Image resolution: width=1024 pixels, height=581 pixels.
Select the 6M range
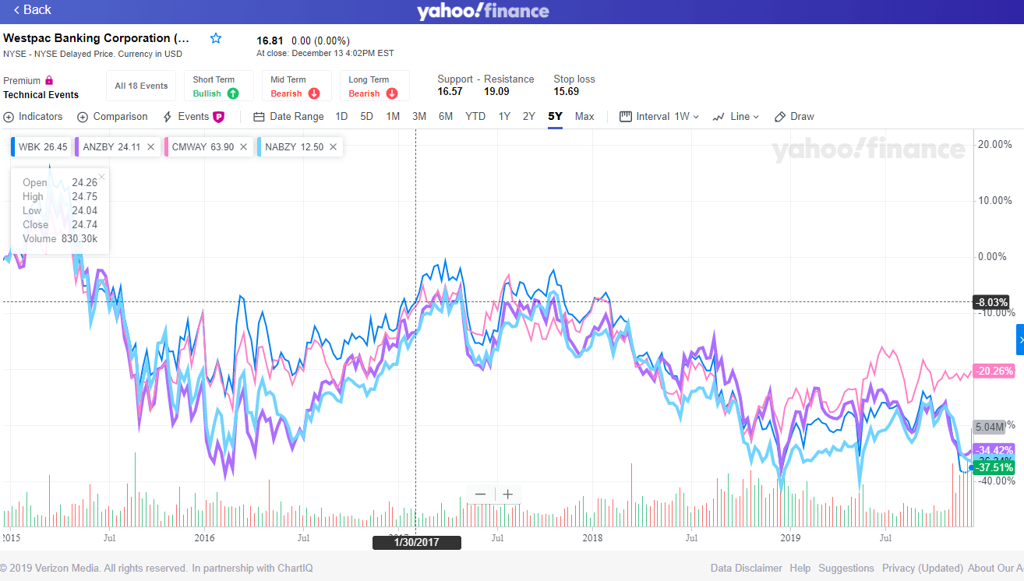click(446, 117)
